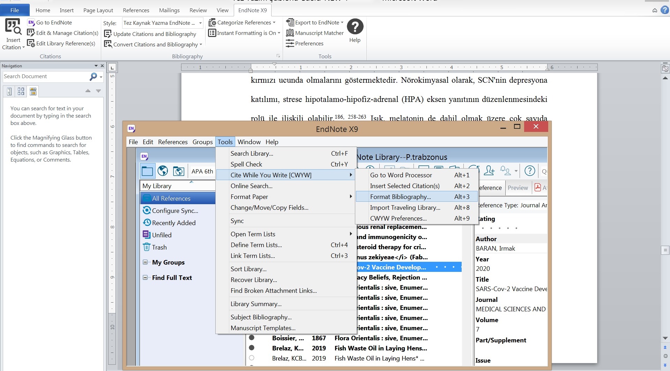Click the Insert Citation icon in the ribbon
670x371 pixels.
13,27
